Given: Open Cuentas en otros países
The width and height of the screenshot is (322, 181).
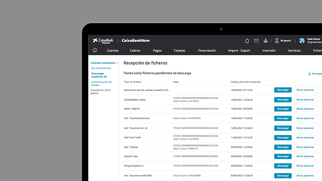Looking at the screenshot, I should [101, 92].
